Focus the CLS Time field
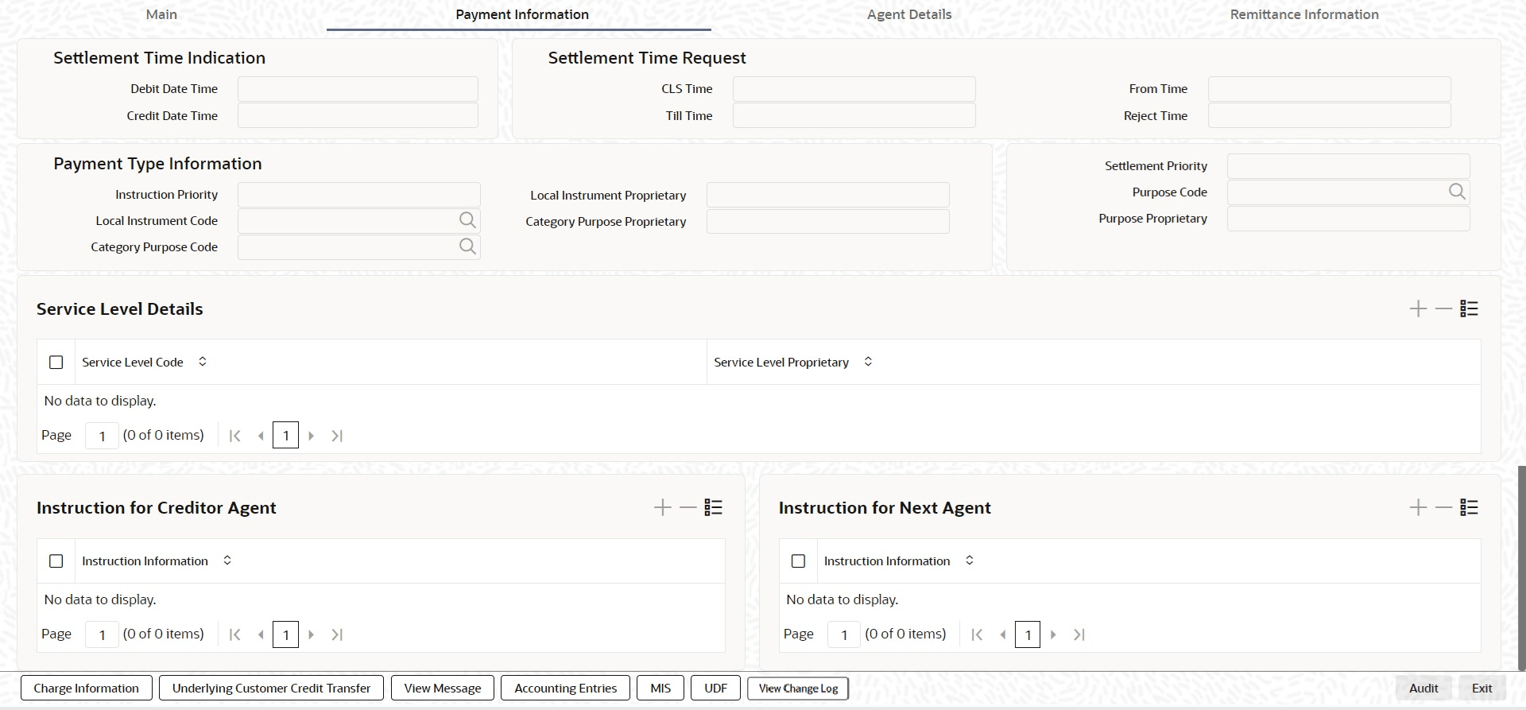1526x710 pixels. (854, 89)
